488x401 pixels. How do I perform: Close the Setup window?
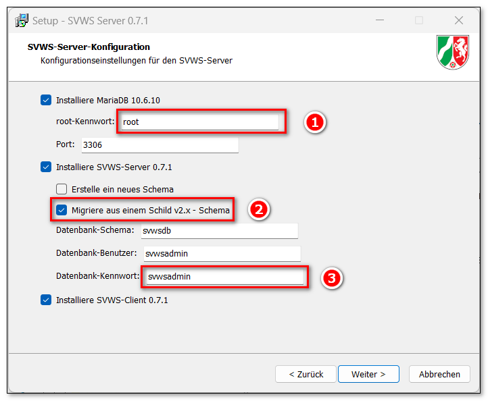point(459,20)
